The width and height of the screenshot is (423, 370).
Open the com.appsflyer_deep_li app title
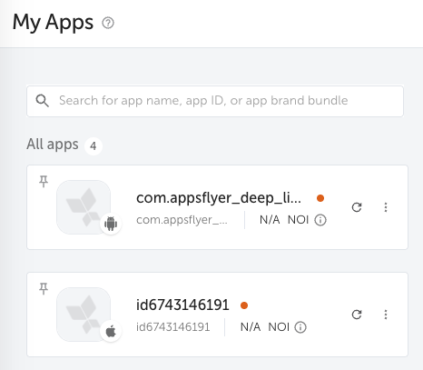point(219,198)
